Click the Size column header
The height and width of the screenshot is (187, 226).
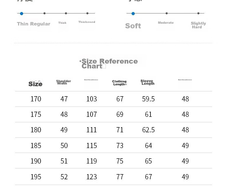35,84
